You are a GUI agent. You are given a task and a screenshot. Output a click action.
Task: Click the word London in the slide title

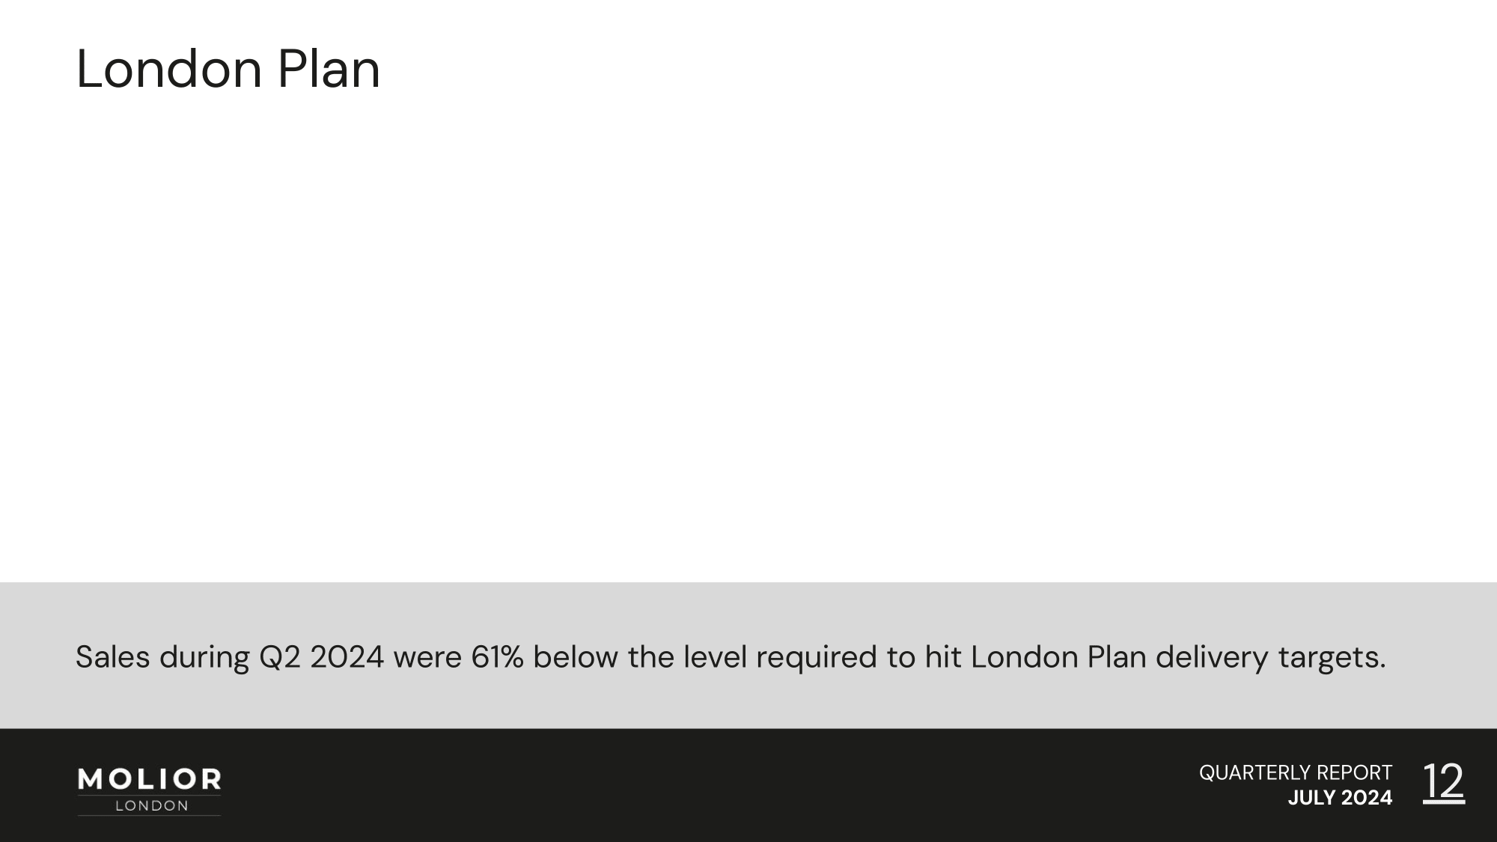click(169, 69)
